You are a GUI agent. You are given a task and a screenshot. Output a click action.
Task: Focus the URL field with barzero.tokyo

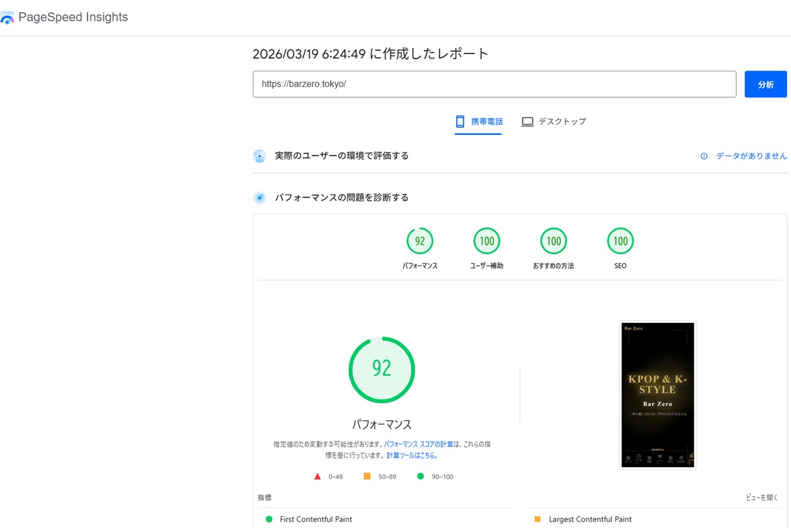pos(494,84)
